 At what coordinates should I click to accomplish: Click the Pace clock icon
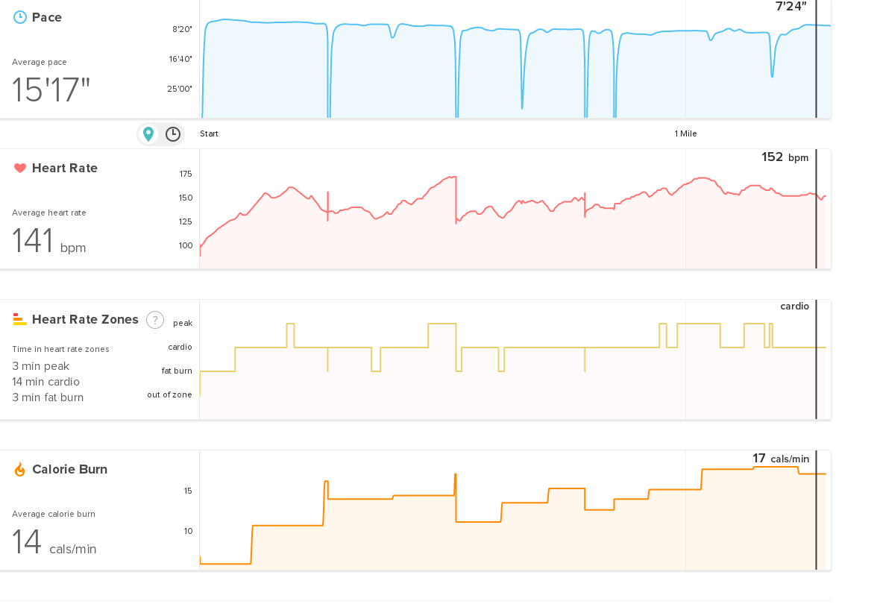19,17
